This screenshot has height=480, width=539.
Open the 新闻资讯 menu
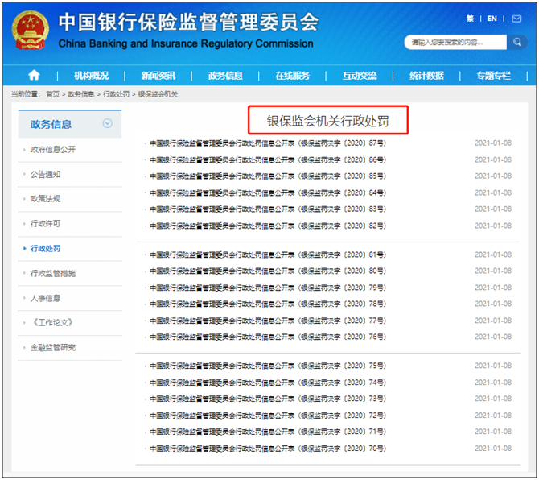pos(158,76)
